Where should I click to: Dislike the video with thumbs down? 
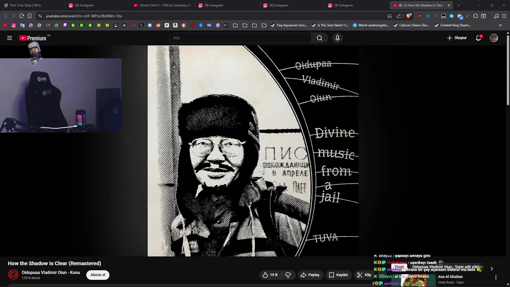[288, 275]
